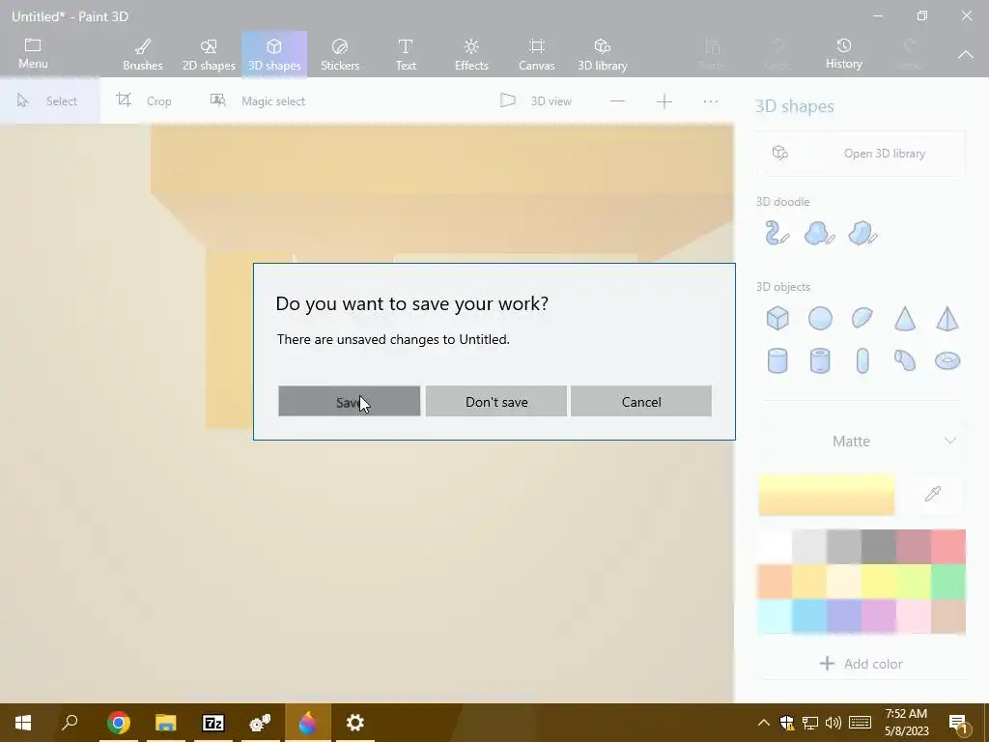Switch to 2D shapes tab
The width and height of the screenshot is (989, 742).
coord(209,54)
